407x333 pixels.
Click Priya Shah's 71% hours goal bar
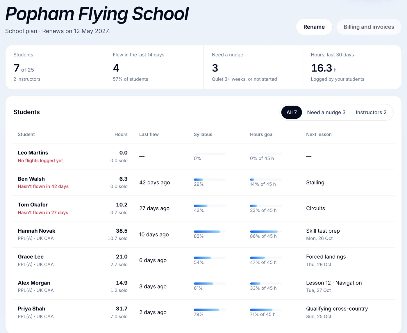266,309
